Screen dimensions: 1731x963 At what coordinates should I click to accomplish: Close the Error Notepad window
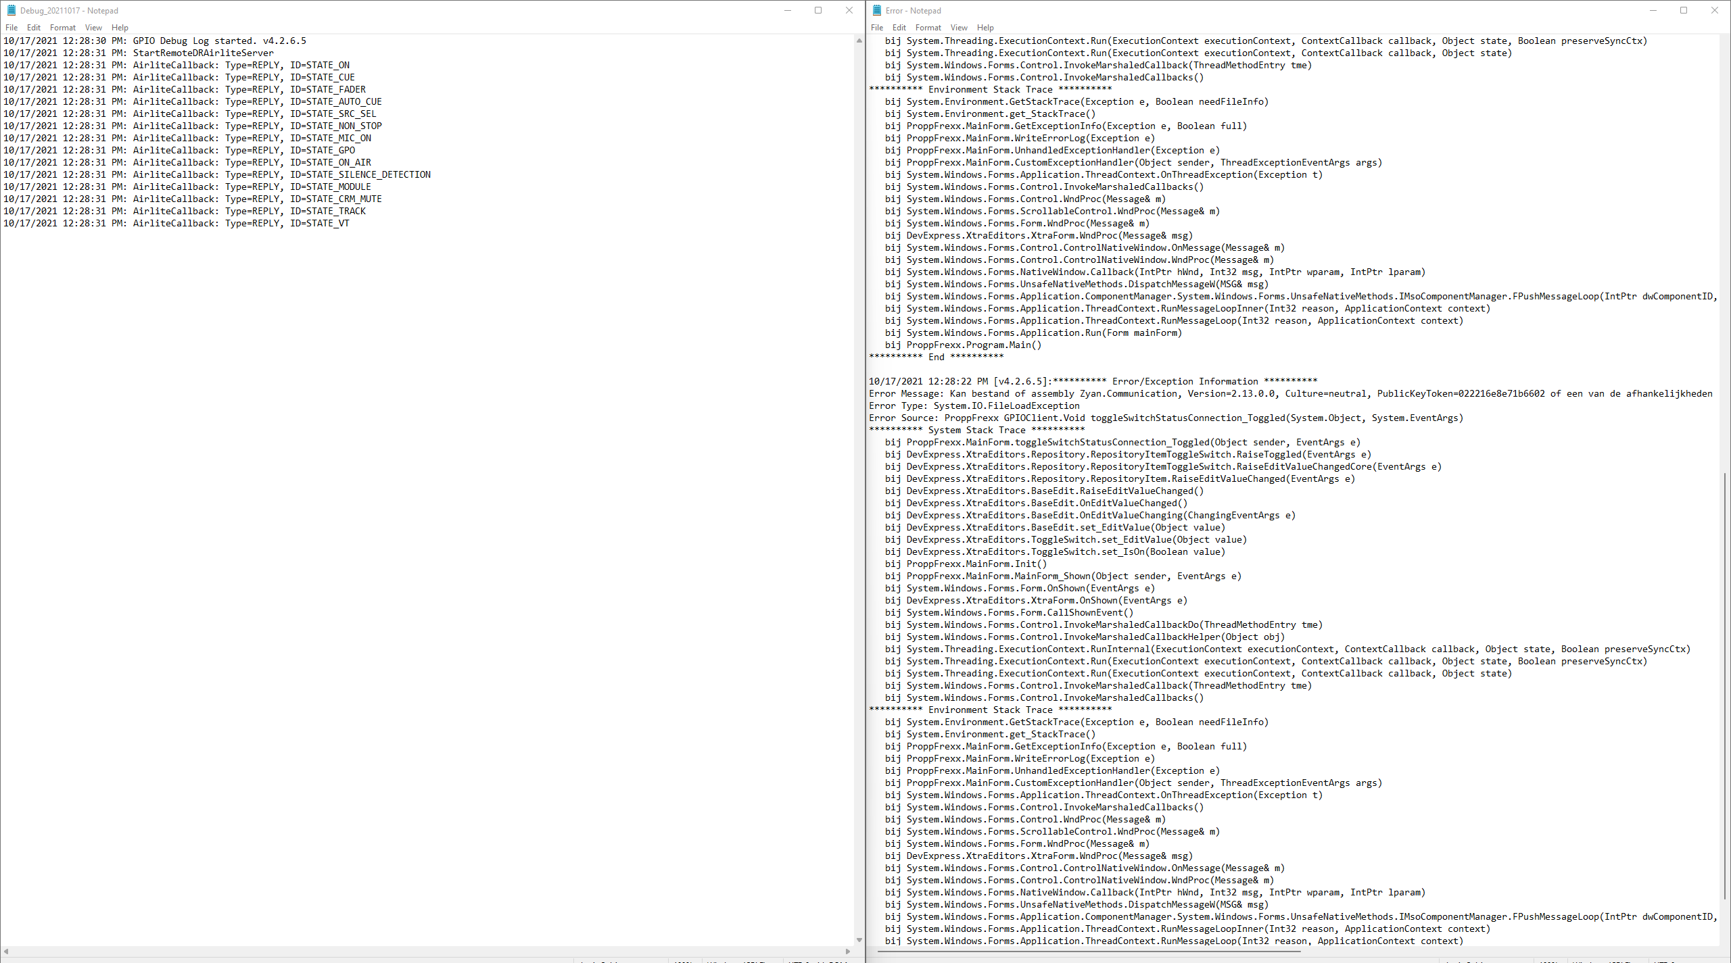pos(1715,10)
